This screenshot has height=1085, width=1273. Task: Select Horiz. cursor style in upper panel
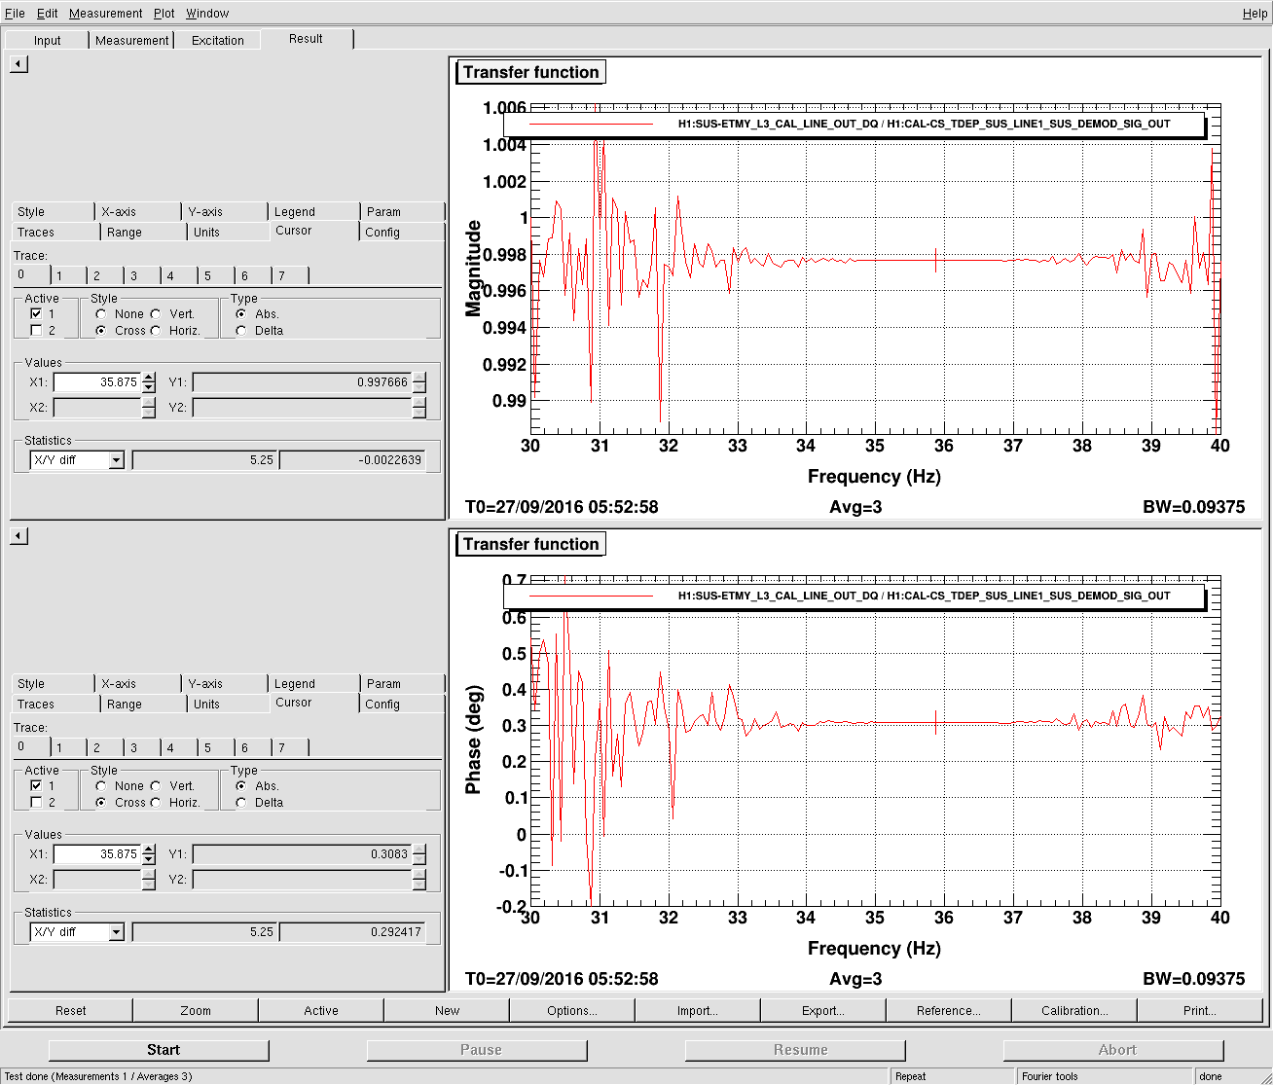pos(156,331)
